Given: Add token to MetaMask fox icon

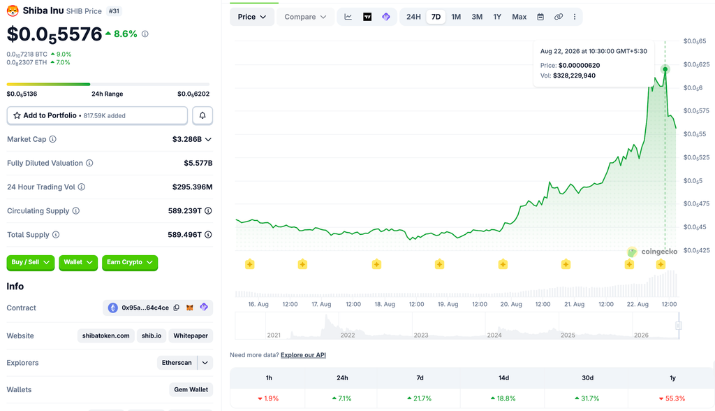Looking at the screenshot, I should (190, 308).
